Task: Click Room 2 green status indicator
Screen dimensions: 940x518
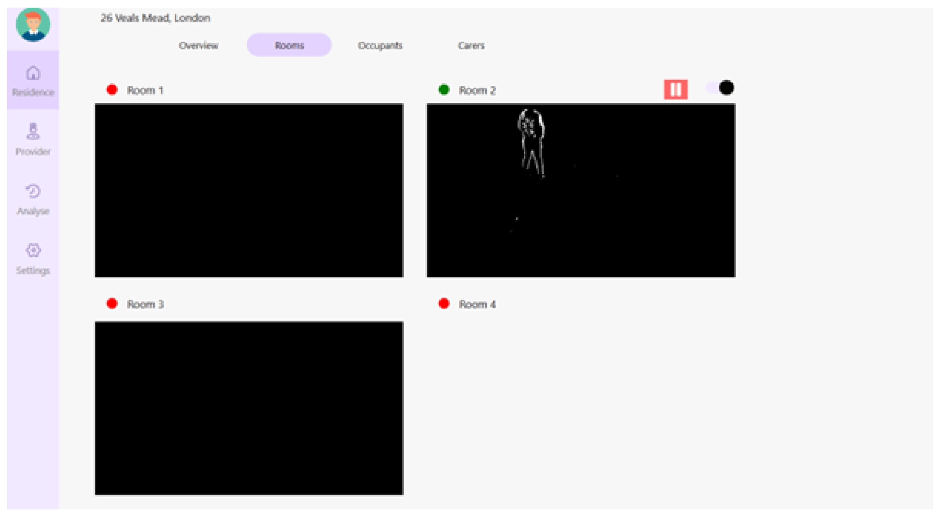Action: [x=444, y=90]
